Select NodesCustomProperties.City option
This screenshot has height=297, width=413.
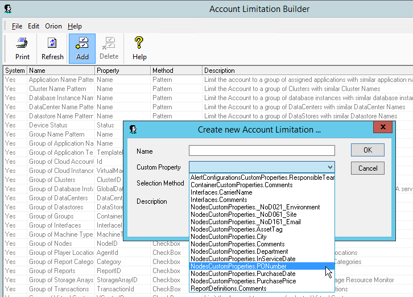tap(262, 237)
